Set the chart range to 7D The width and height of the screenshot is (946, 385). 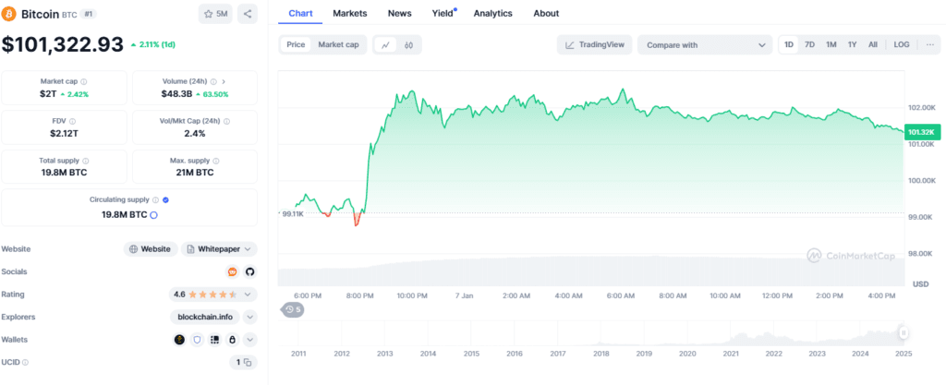click(809, 44)
